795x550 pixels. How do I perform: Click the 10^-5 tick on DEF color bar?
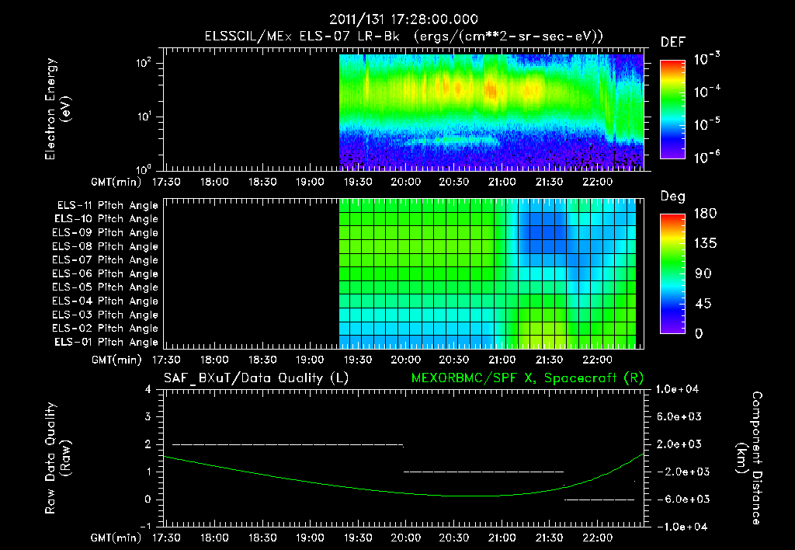coord(706,124)
